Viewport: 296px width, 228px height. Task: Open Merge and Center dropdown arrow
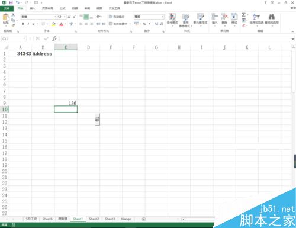pyautogui.click(x=130, y=24)
